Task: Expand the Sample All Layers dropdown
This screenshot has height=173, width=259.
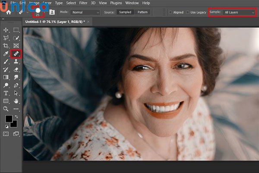Action: [239, 12]
